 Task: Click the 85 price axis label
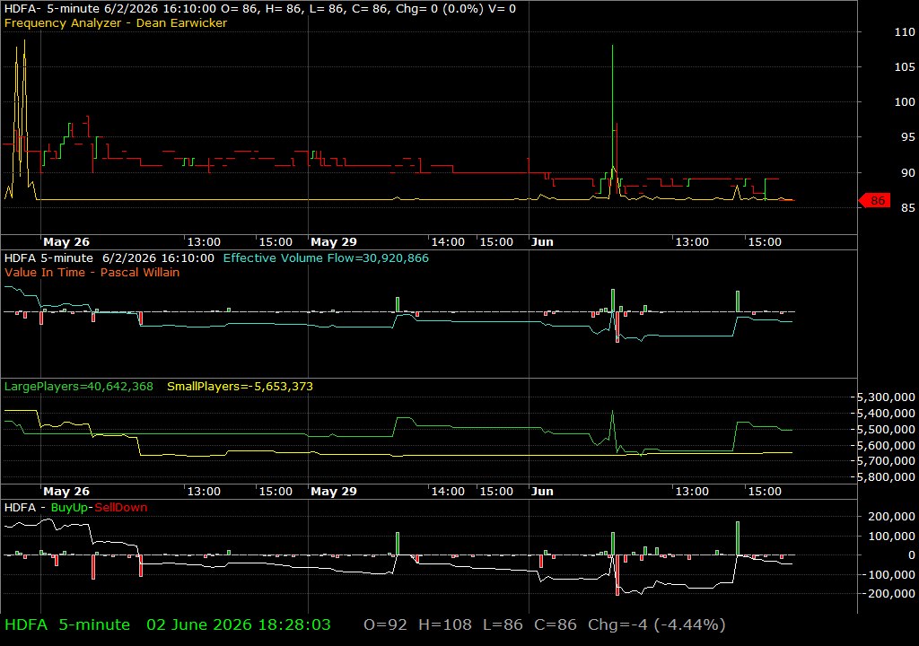click(x=907, y=208)
